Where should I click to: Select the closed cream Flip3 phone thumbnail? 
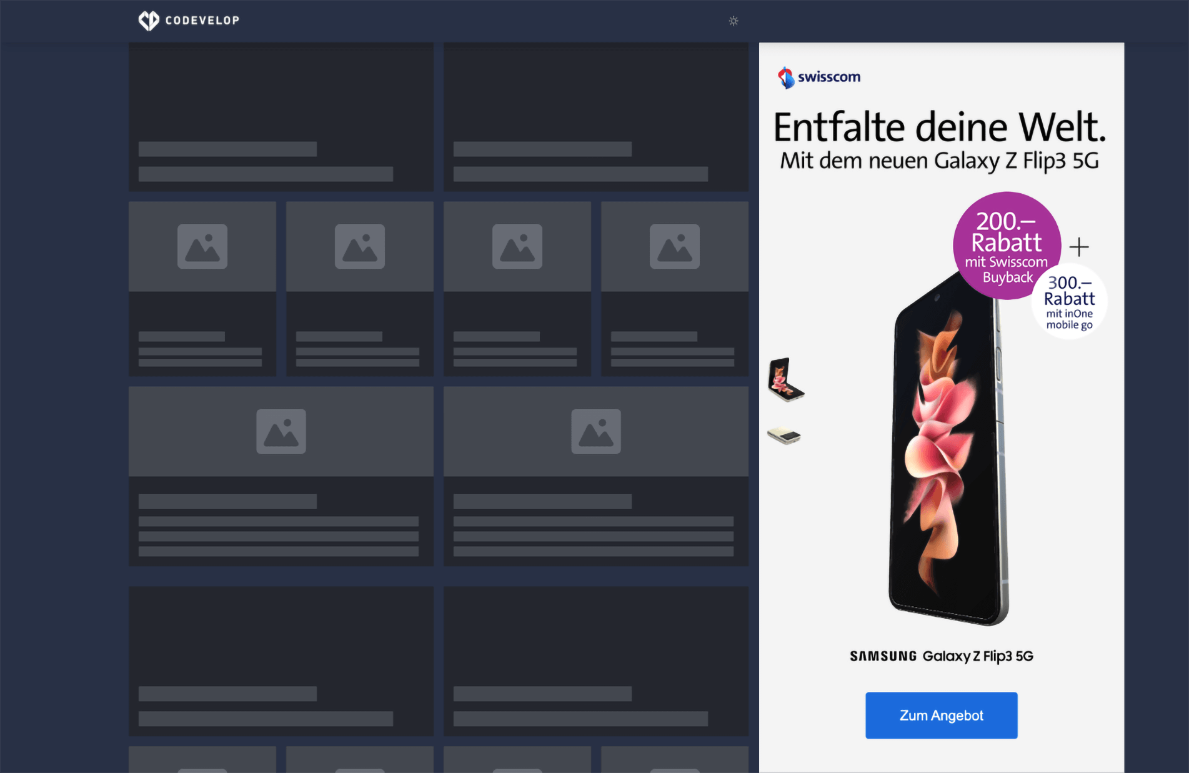coord(784,435)
